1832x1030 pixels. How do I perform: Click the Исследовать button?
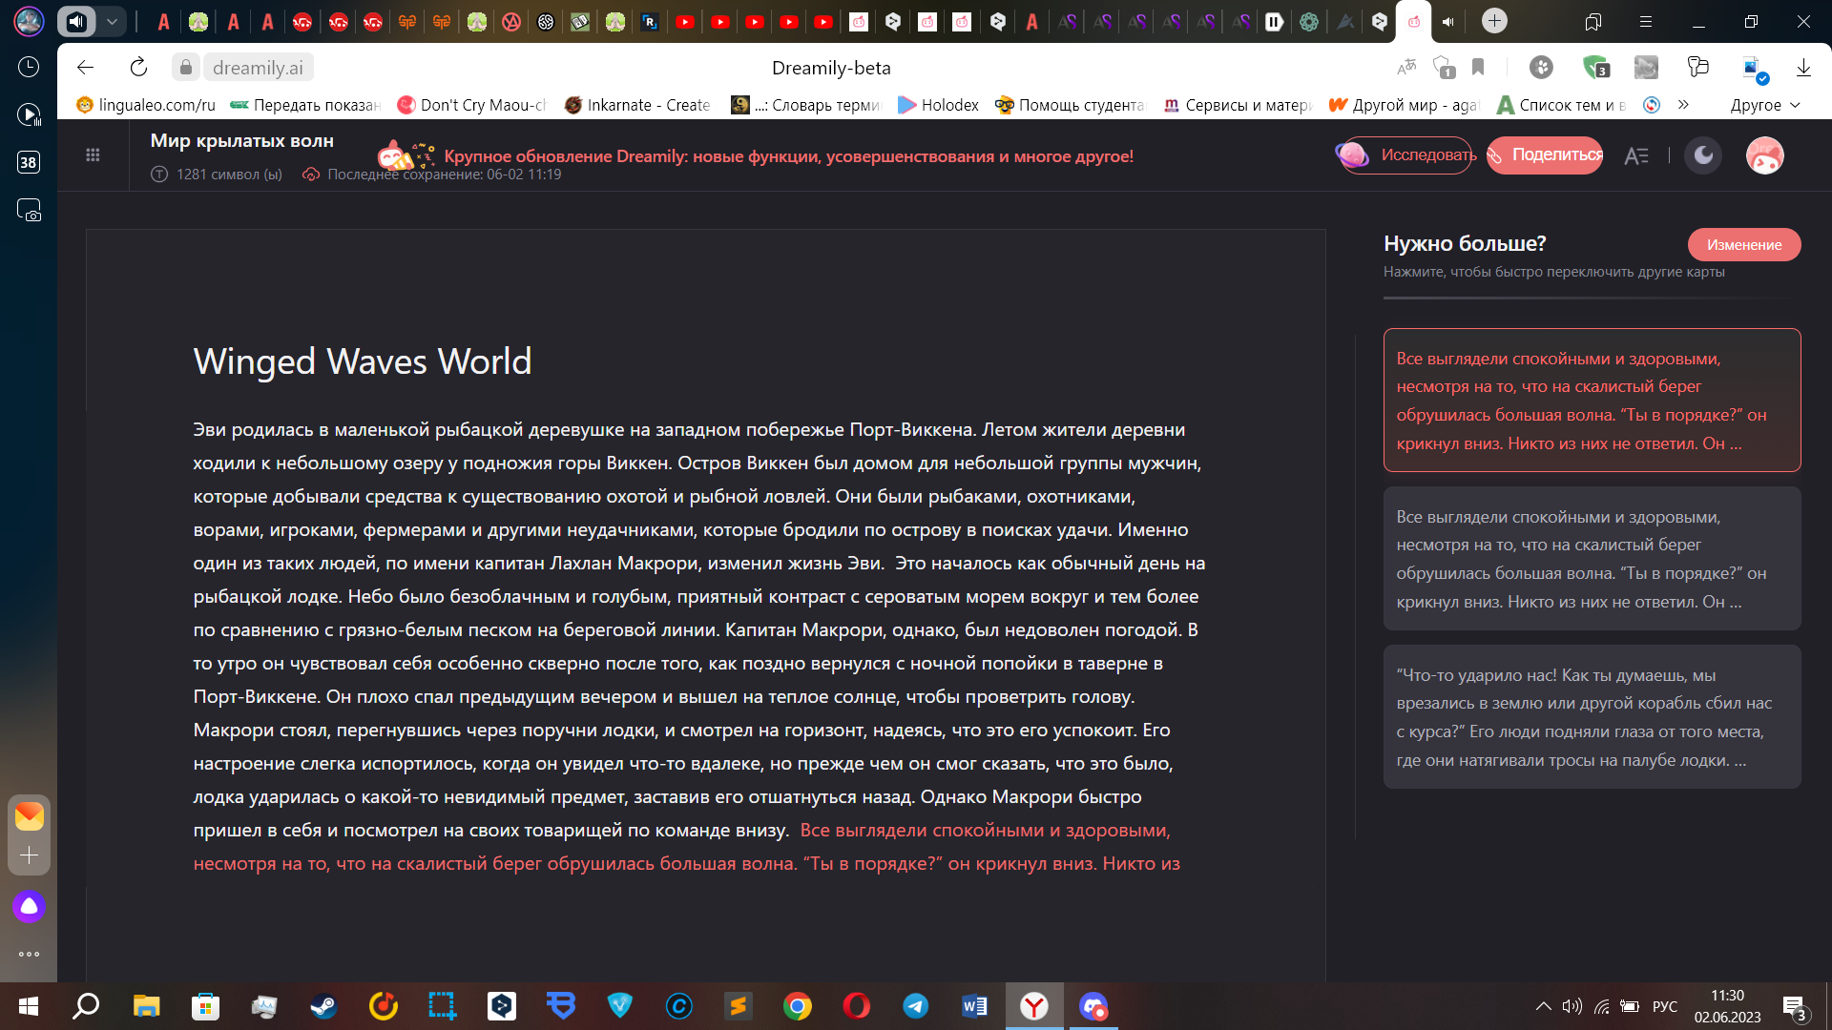(x=1407, y=155)
